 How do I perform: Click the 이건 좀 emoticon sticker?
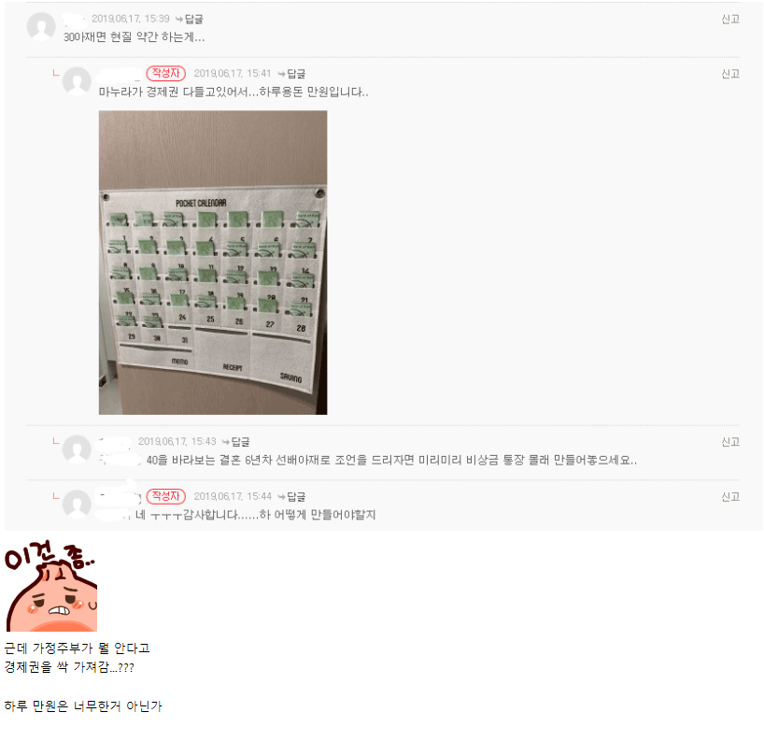point(50,586)
